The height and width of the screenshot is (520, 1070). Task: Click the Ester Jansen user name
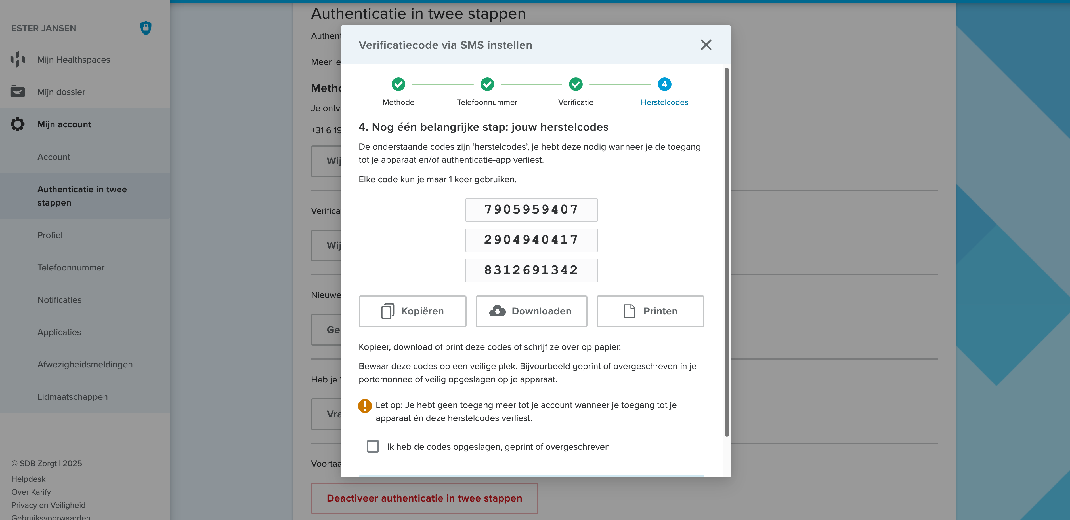coord(44,28)
